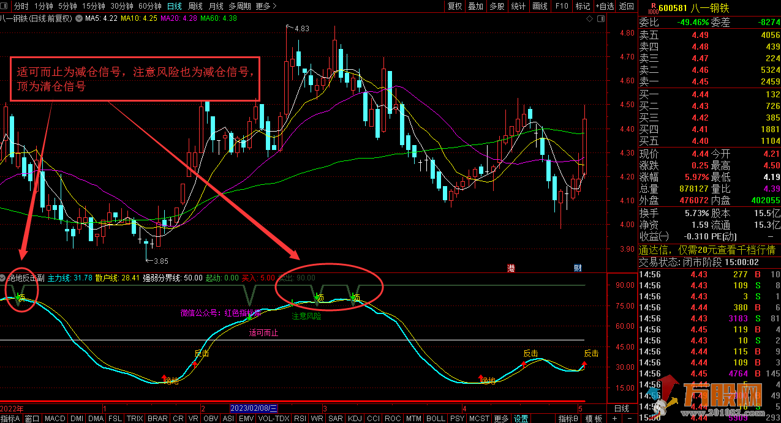Open indicator 设置
The height and width of the screenshot is (423, 781).
(x=521, y=419)
